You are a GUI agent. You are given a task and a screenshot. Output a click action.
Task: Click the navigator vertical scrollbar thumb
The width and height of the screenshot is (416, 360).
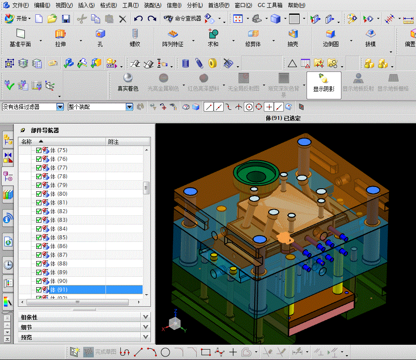pyautogui.click(x=146, y=188)
